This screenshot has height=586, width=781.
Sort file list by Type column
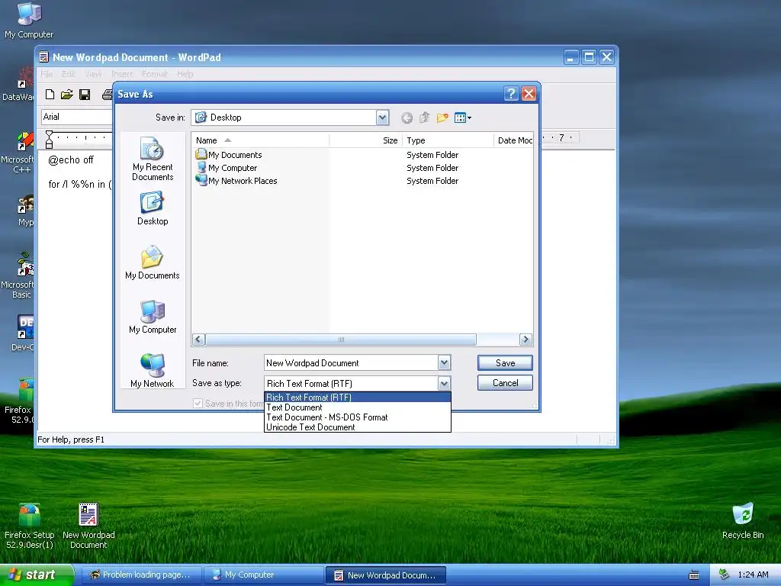tap(447, 140)
